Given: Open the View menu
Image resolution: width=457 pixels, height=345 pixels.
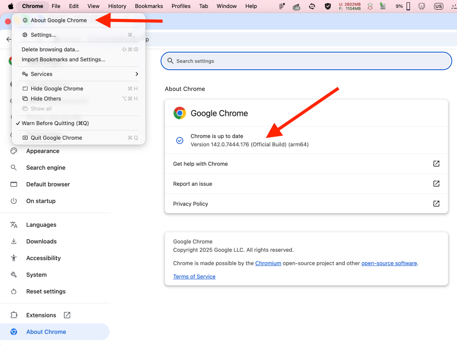Looking at the screenshot, I should click(94, 6).
